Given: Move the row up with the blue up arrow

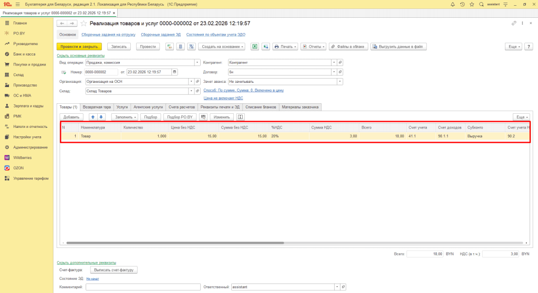Looking at the screenshot, I should pos(94,117).
